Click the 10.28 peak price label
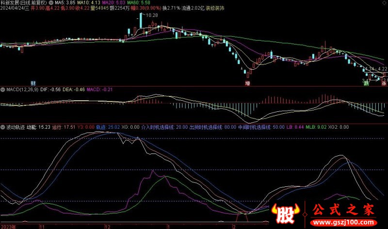388x229 pixels. click(x=152, y=15)
